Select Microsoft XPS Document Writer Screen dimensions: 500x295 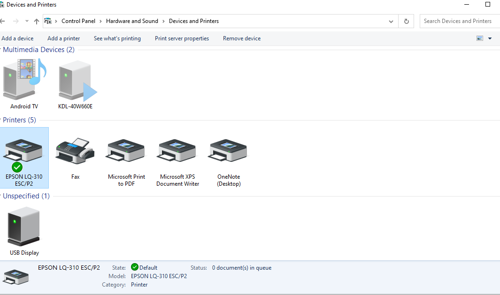tap(177, 157)
